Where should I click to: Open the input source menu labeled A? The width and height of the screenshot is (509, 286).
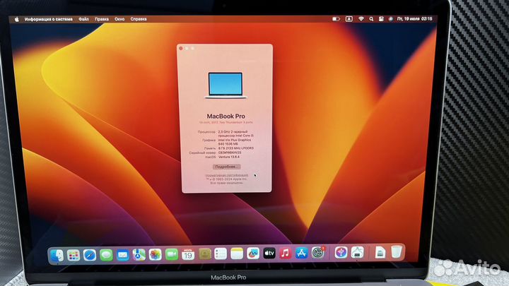point(349,19)
